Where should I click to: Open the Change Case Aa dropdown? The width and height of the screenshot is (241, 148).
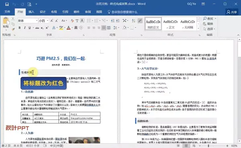pos(64,21)
